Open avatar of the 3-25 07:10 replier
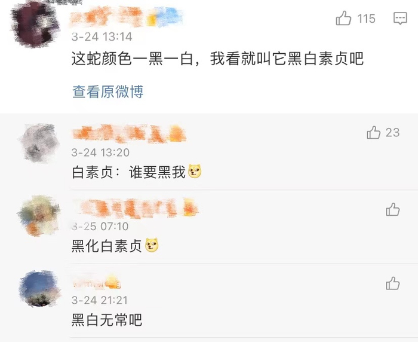The height and width of the screenshot is (342, 418). [39, 215]
